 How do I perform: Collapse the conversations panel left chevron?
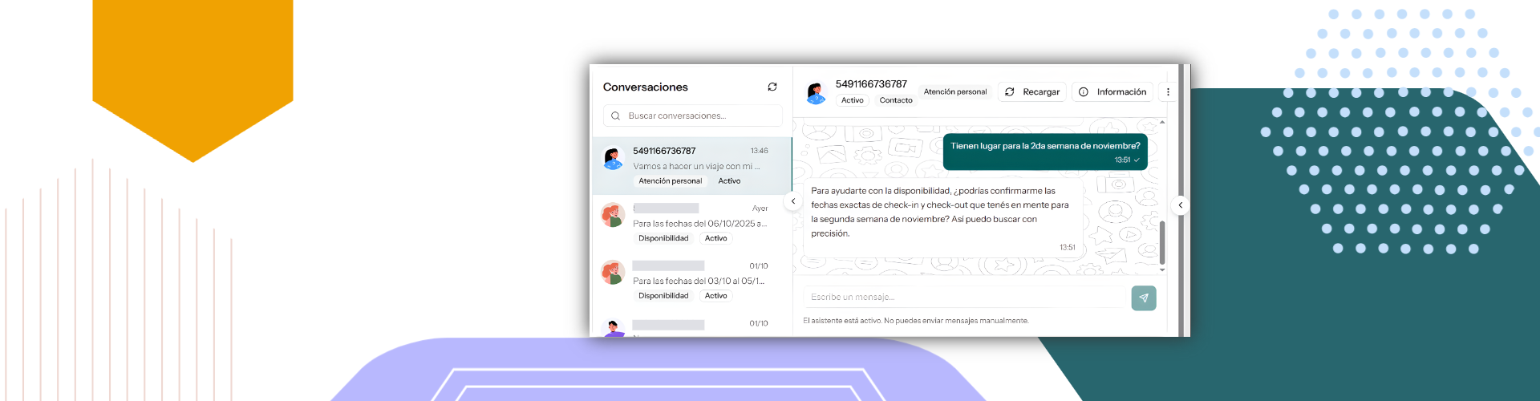coord(793,202)
